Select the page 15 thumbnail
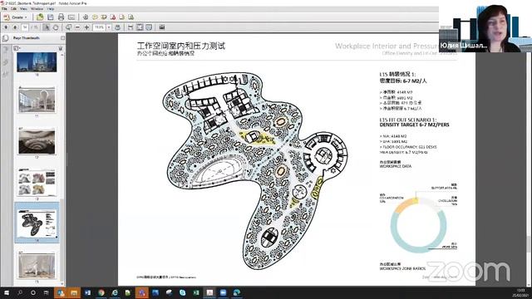The height and width of the screenshot is (299, 532). pyautogui.click(x=37, y=266)
